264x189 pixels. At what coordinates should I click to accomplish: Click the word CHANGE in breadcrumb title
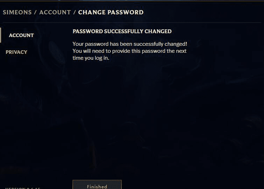(x=92, y=12)
